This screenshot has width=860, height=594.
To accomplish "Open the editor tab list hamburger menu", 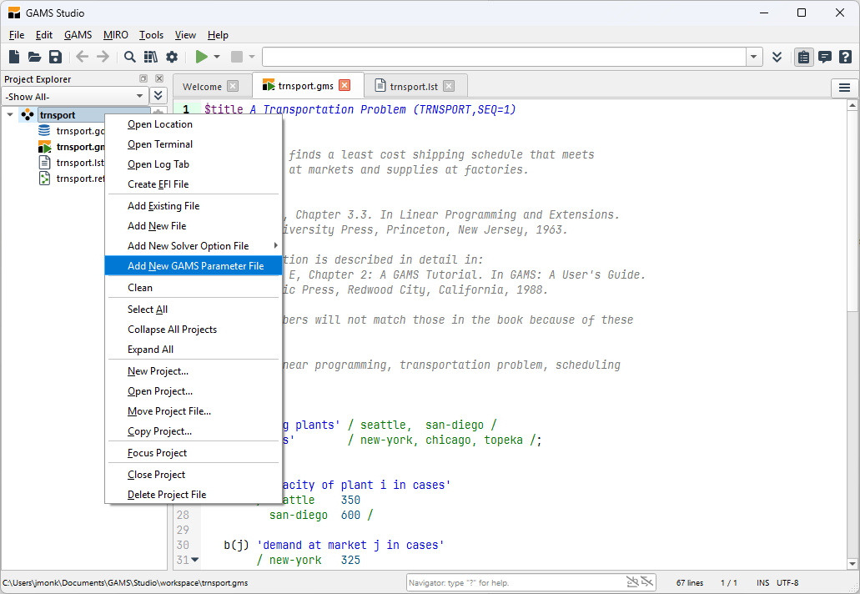I will click(844, 88).
